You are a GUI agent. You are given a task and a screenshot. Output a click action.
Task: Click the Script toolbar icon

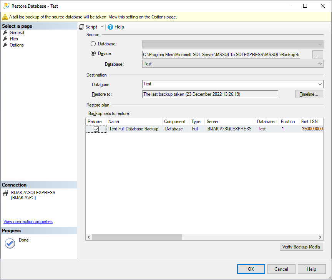tap(81, 27)
